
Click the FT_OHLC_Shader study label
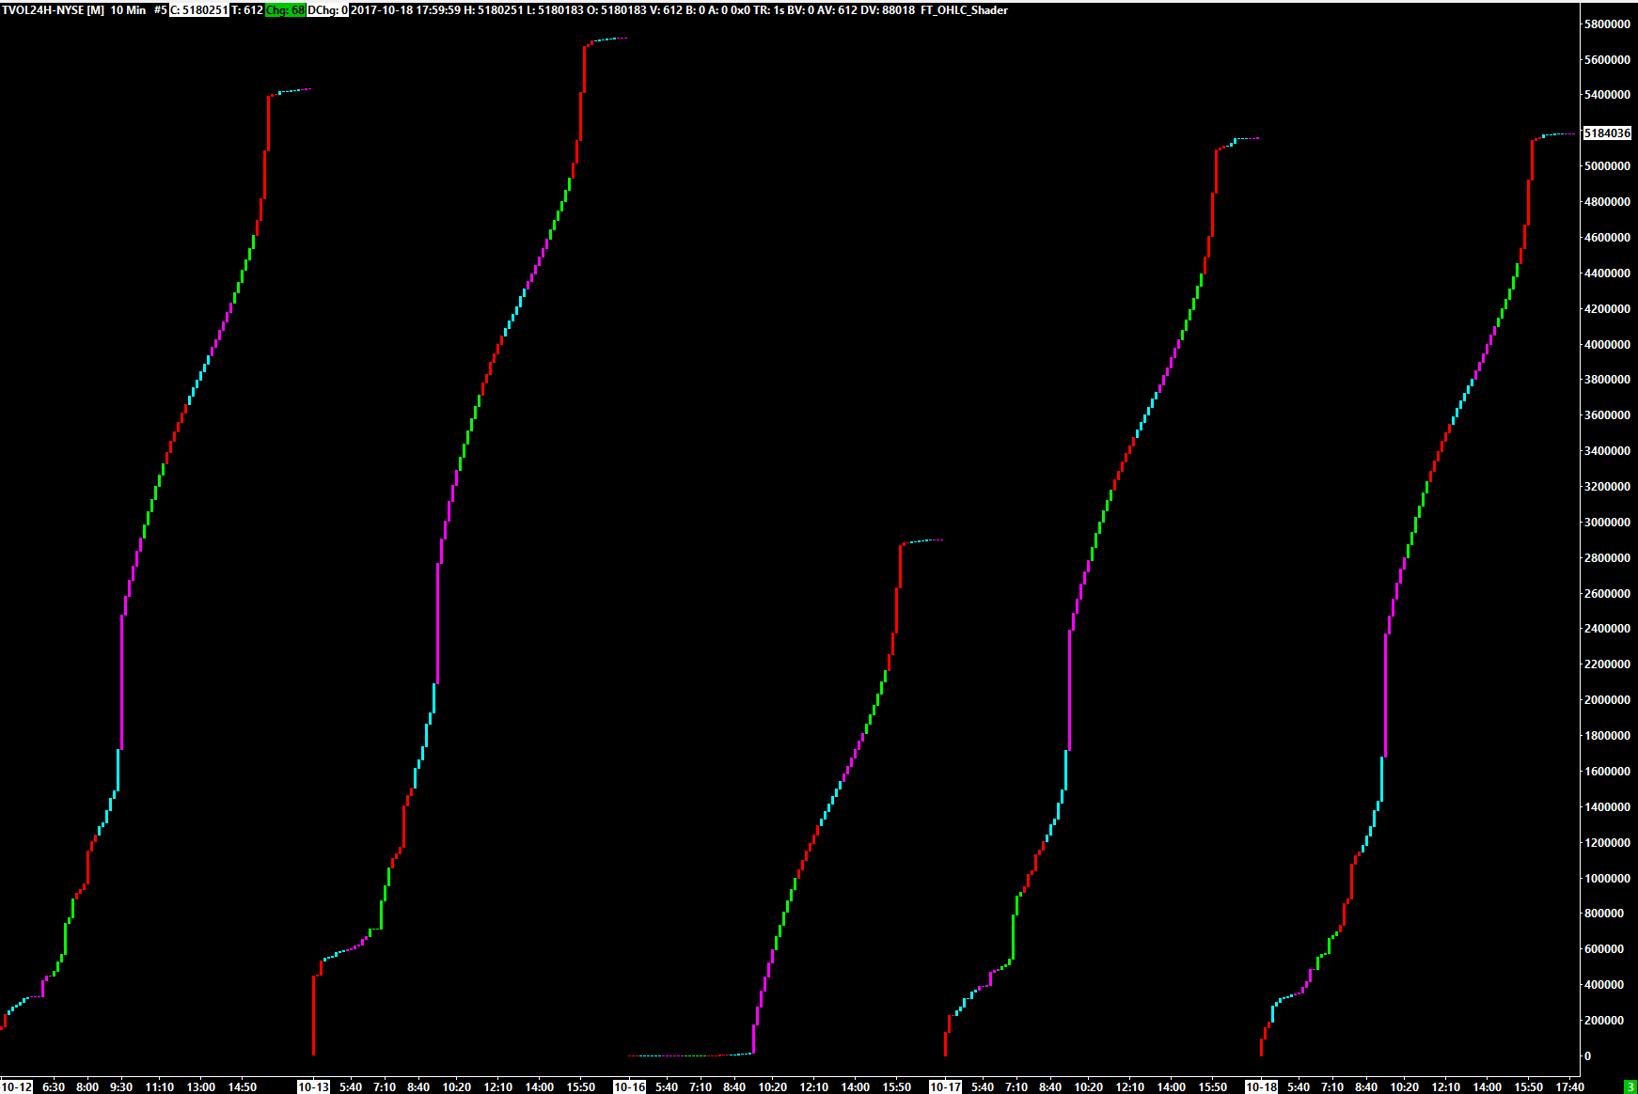(x=964, y=10)
